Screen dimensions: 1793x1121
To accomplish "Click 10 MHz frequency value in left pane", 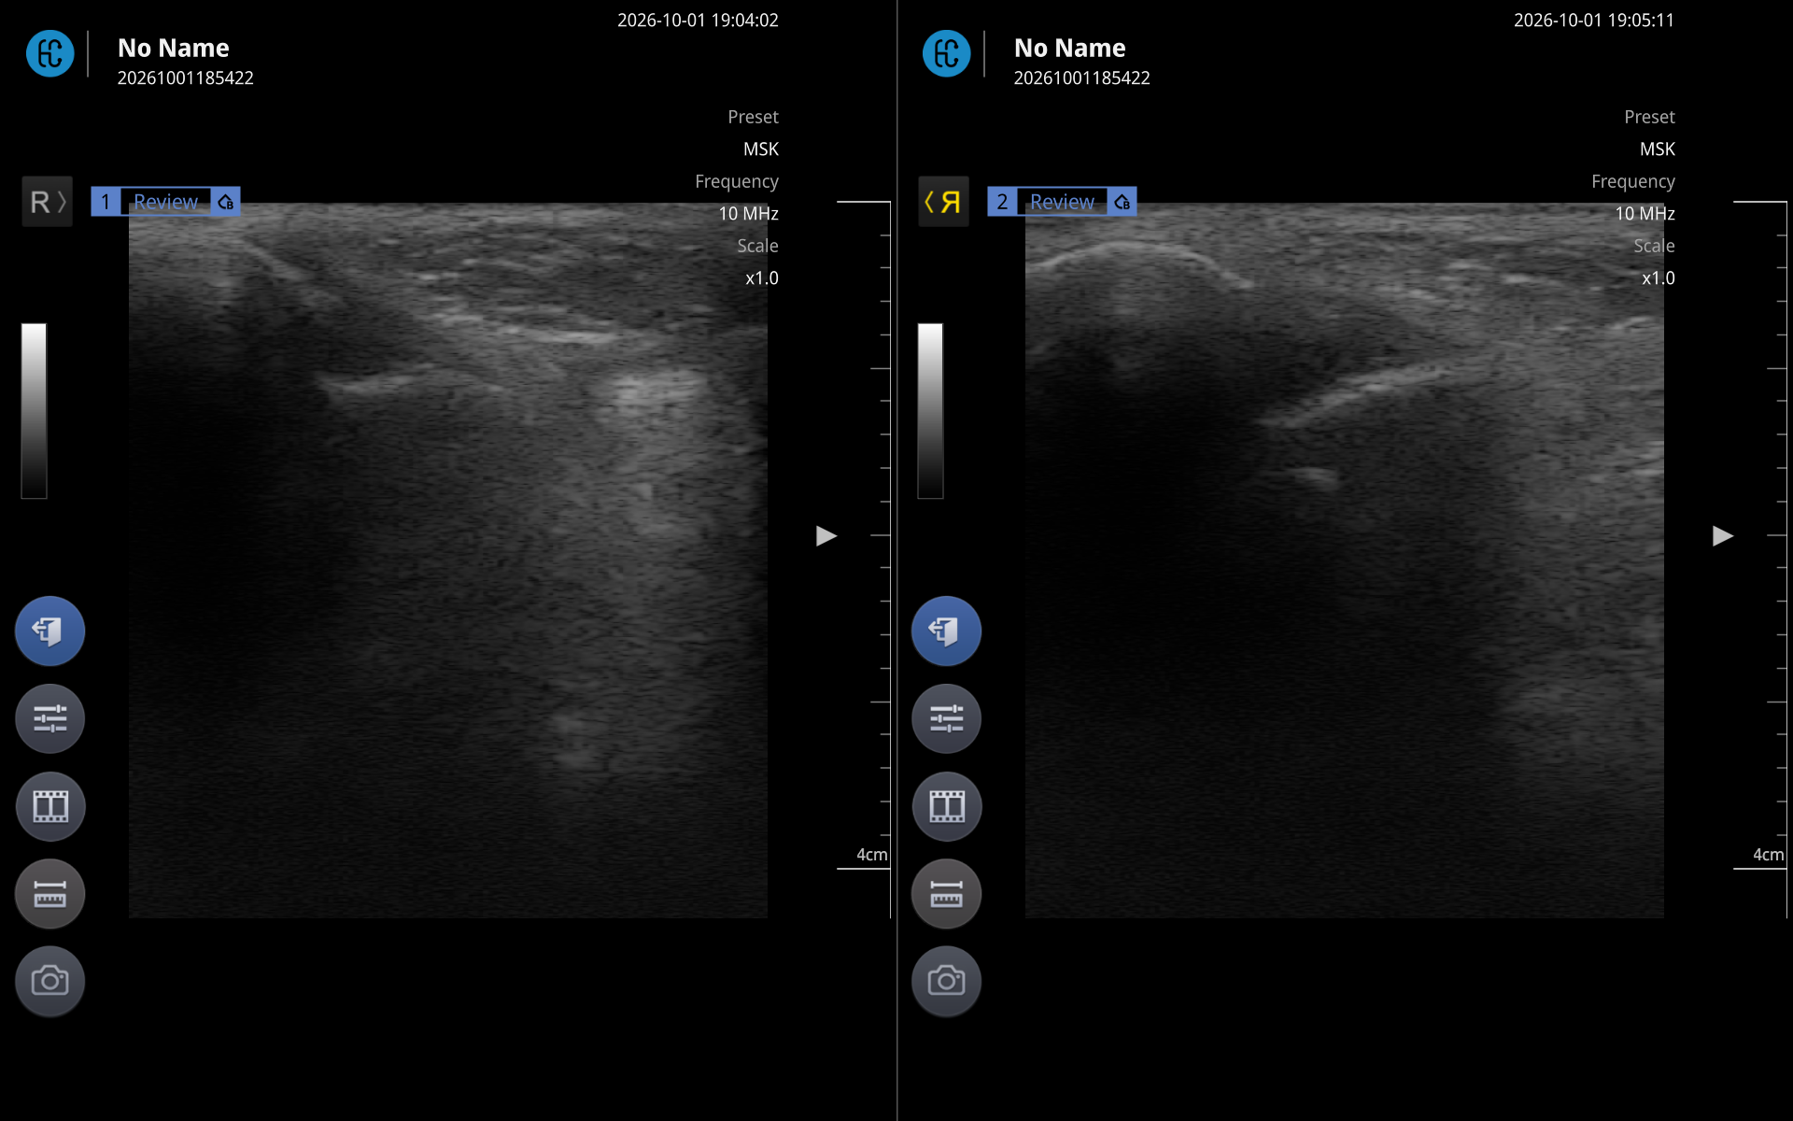I will coord(748,214).
